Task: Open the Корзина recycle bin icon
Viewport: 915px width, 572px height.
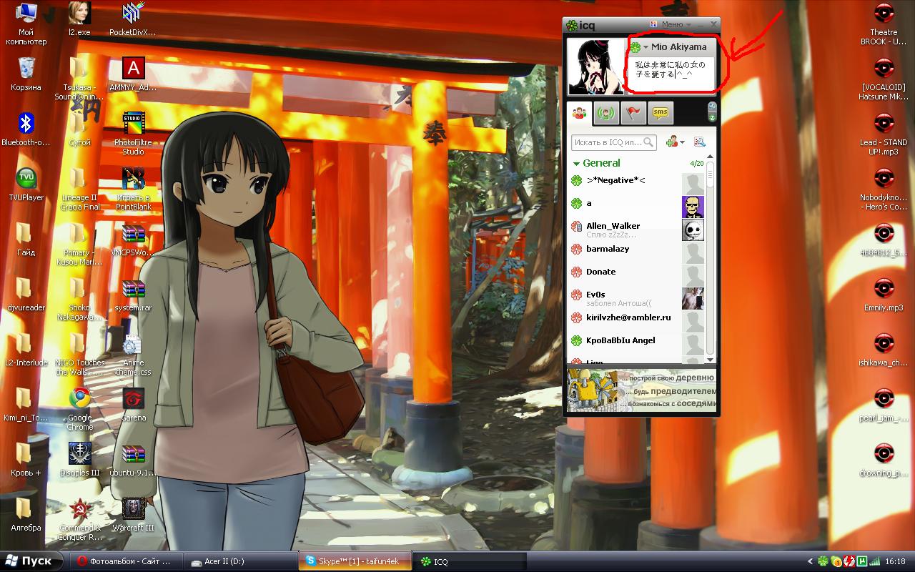Action: click(x=26, y=73)
